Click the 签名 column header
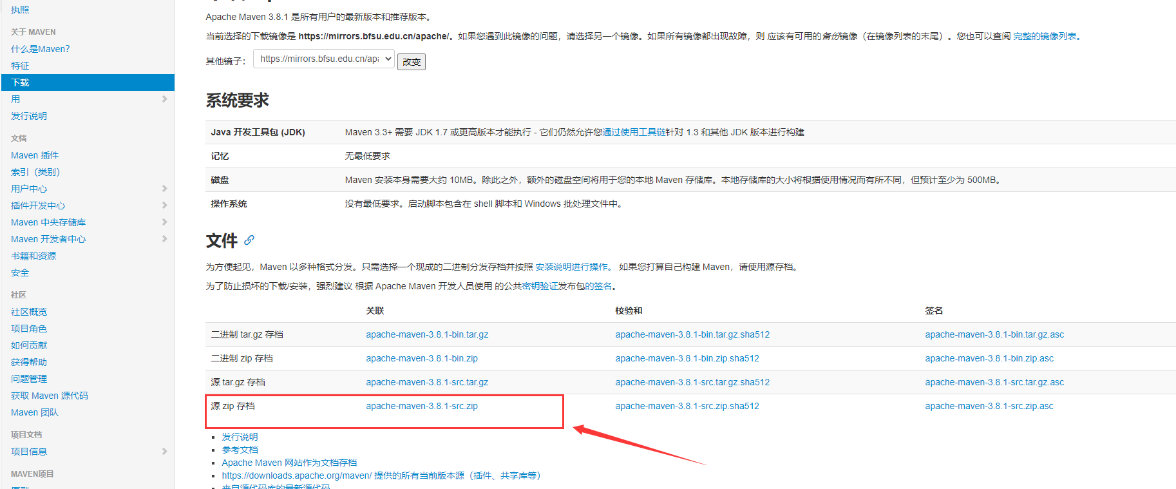The width and height of the screenshot is (1176, 489). tap(934, 311)
